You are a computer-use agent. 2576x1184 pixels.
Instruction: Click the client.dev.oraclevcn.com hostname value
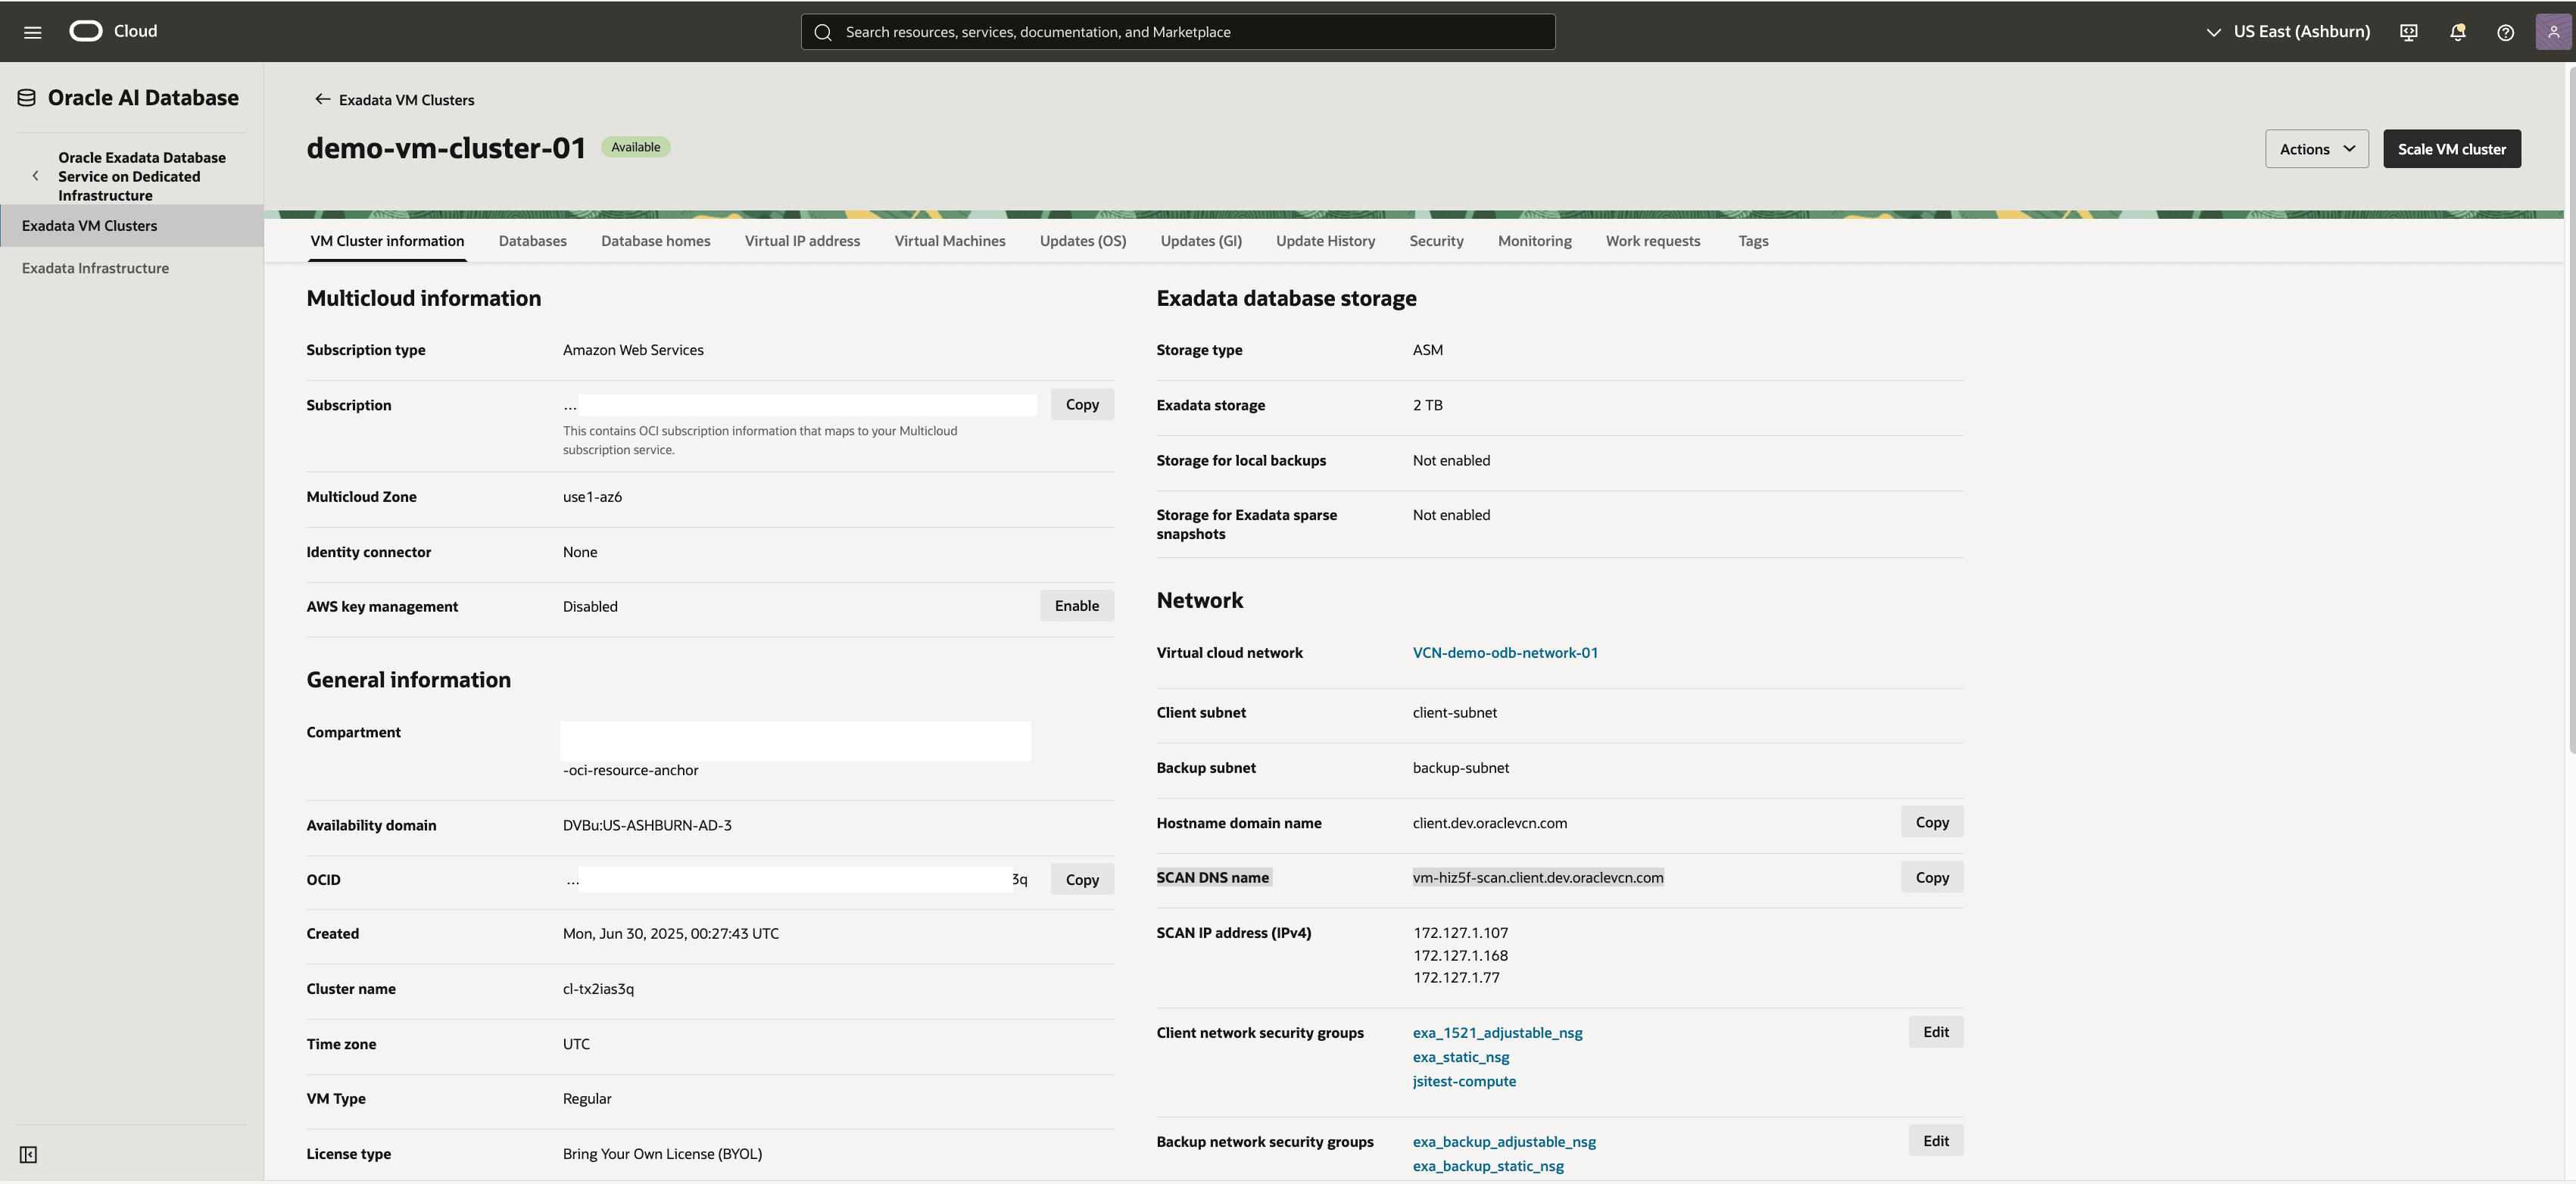pyautogui.click(x=1489, y=823)
